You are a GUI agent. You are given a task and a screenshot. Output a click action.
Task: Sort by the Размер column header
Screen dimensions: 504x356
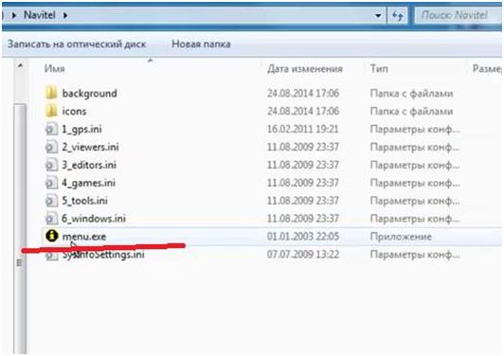(x=487, y=68)
